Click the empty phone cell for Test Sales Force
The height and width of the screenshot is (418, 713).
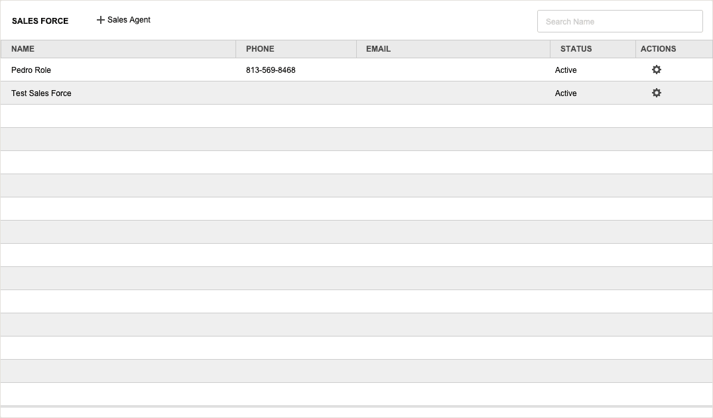(296, 93)
